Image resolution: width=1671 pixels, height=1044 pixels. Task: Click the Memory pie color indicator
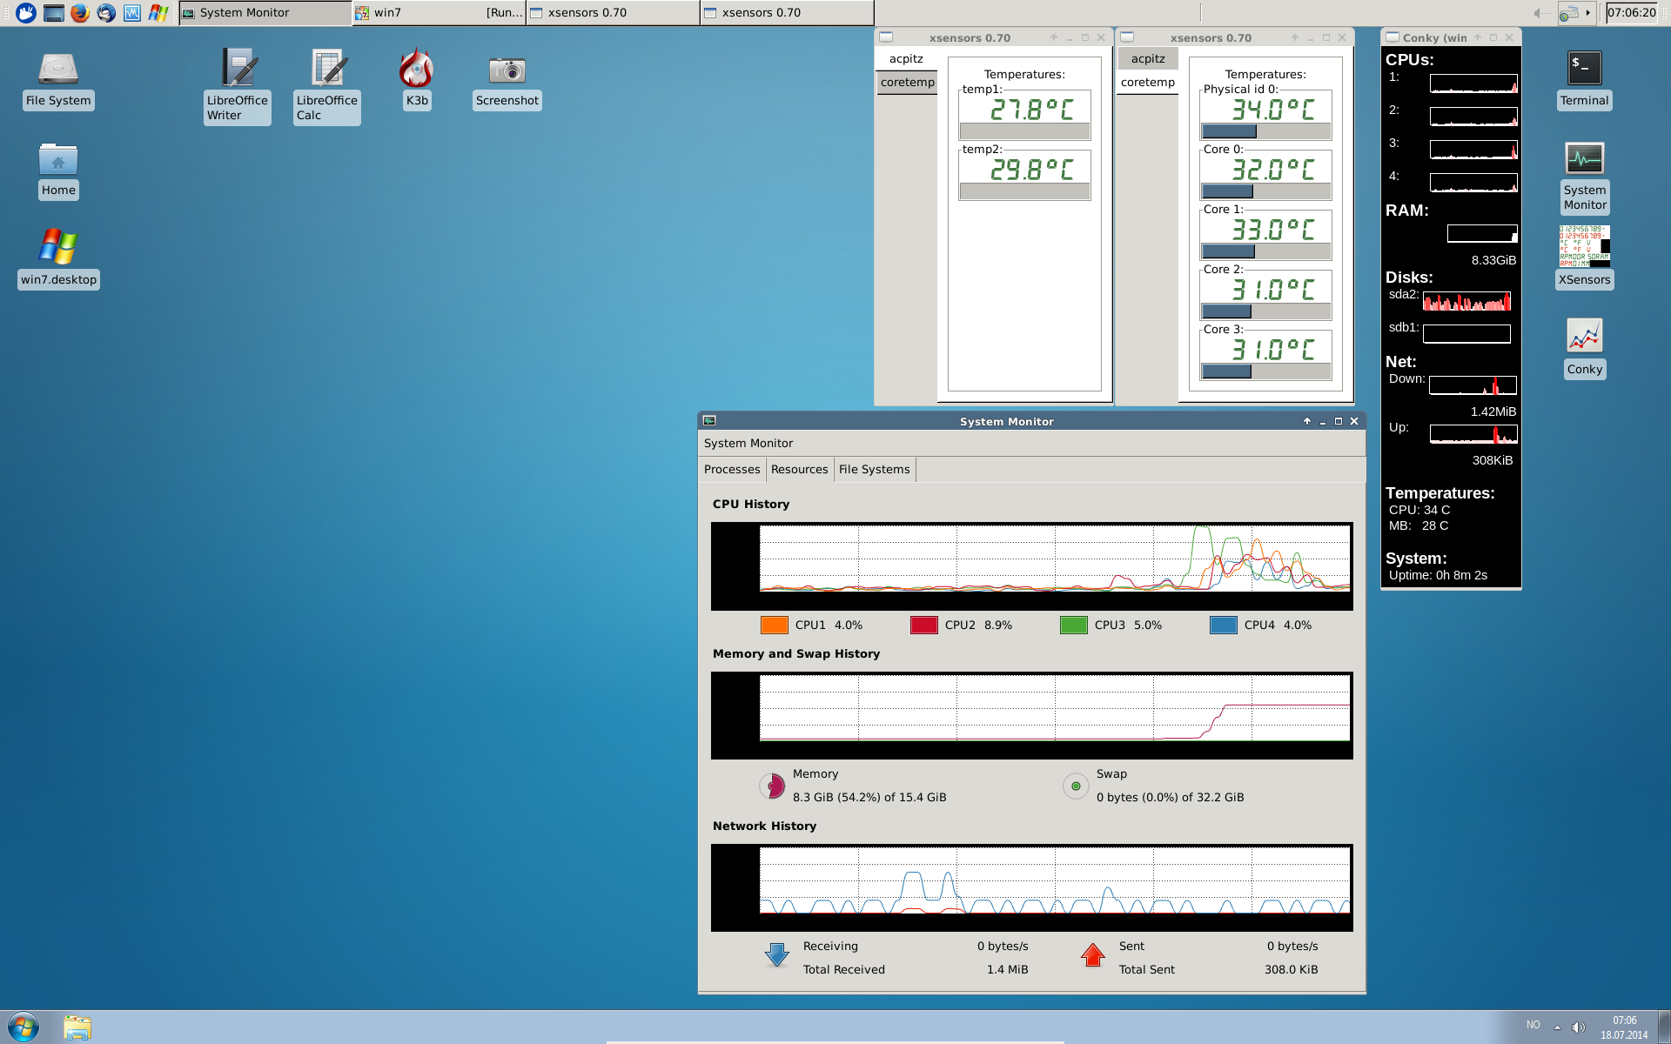click(x=772, y=786)
